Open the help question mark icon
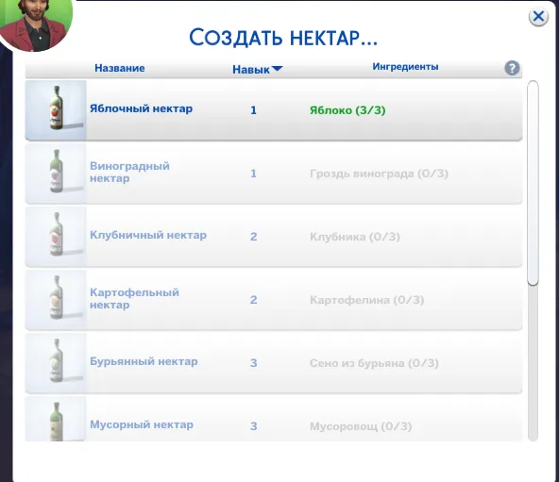This screenshot has height=482, width=559. 512,68
